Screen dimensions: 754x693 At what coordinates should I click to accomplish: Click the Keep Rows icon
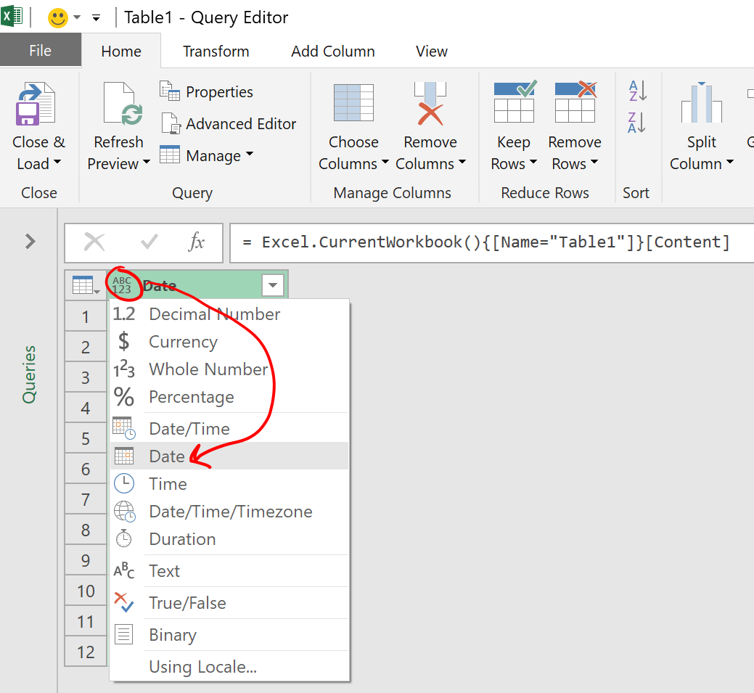(x=514, y=103)
